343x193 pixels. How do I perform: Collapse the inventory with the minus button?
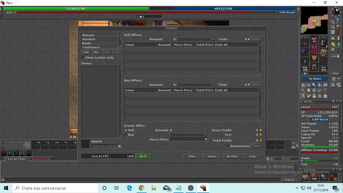click(302, 37)
